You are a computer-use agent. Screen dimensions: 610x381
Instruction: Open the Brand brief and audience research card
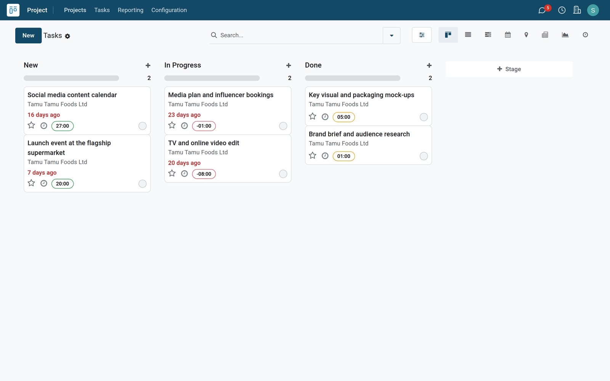coord(368,145)
